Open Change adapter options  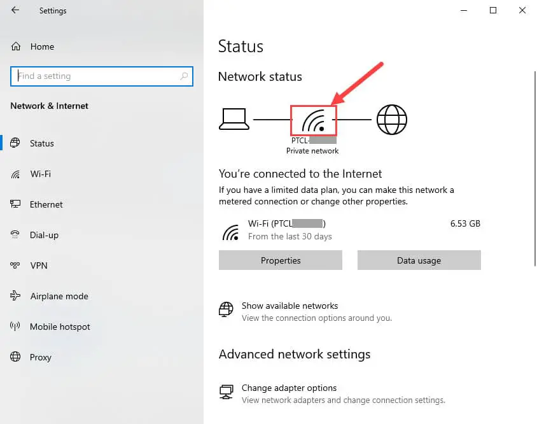289,388
